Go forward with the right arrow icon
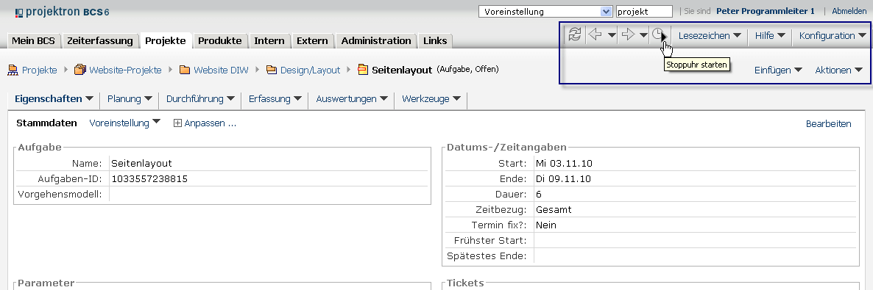This screenshot has width=873, height=290. click(x=628, y=35)
